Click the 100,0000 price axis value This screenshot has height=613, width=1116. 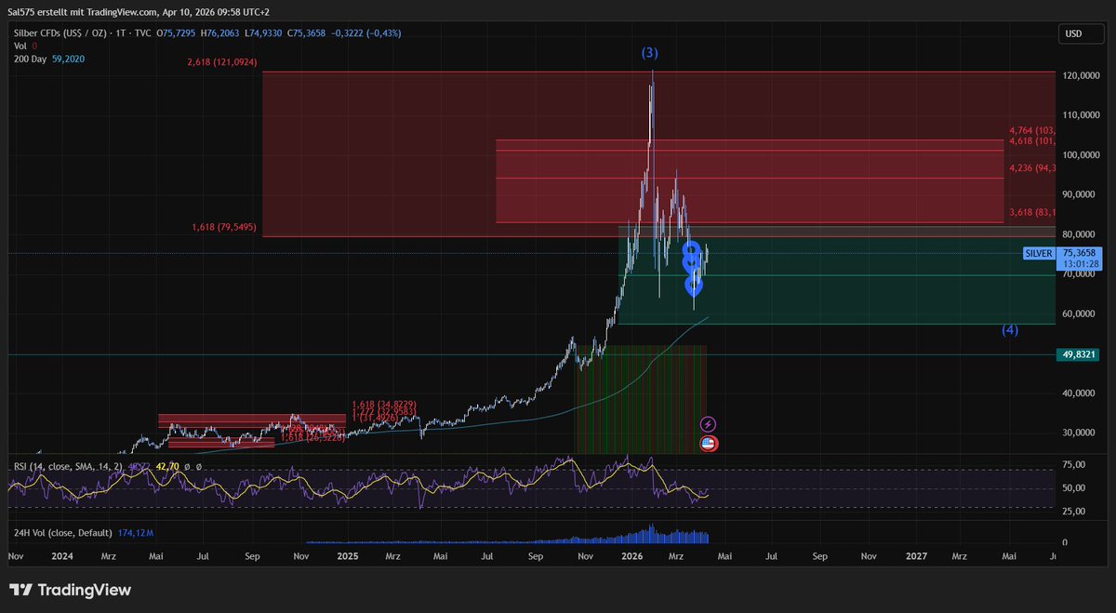(1081, 154)
